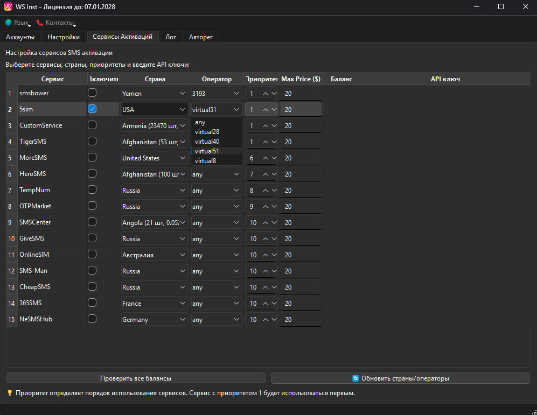This screenshot has width=537, height=415.
Task: Enable the TigerSMS service checkbox
Action: 92,142
